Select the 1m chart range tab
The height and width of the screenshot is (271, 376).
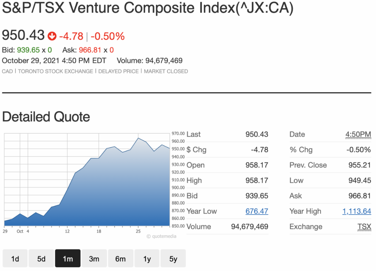(68, 259)
